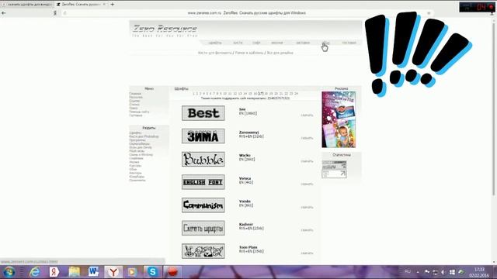Click red screen recorder taskbar icon
Image resolution: width=497 pixels, height=279 pixels.
pyautogui.click(x=172, y=272)
